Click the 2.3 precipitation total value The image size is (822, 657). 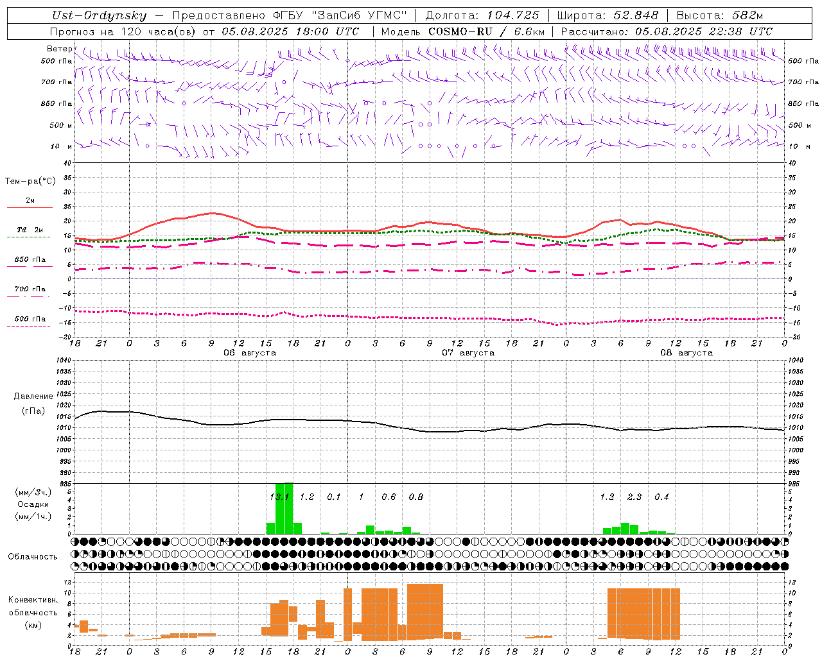pyautogui.click(x=634, y=497)
